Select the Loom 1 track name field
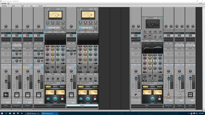Screen dimensions: 205x115 coord(82,105)
